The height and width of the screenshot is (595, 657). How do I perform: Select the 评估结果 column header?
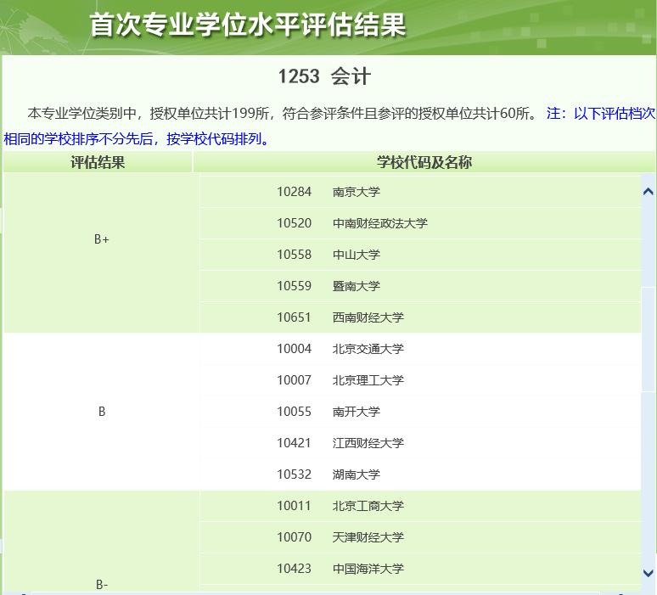pos(98,162)
